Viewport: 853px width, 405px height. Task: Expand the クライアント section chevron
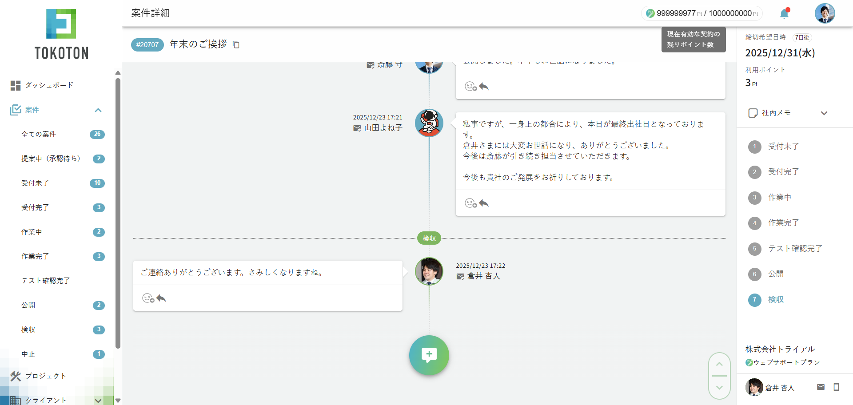pos(98,400)
